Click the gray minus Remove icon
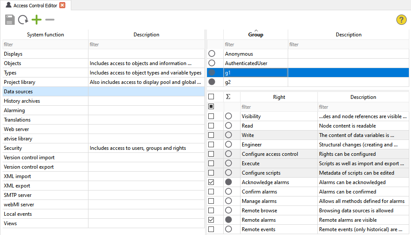This screenshot has height=235, width=411. (50, 20)
